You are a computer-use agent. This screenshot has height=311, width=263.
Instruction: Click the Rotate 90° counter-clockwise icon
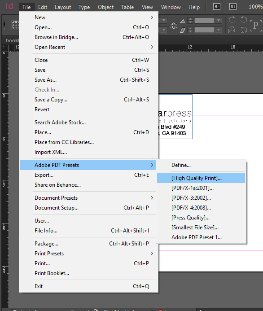[x=244, y=20]
